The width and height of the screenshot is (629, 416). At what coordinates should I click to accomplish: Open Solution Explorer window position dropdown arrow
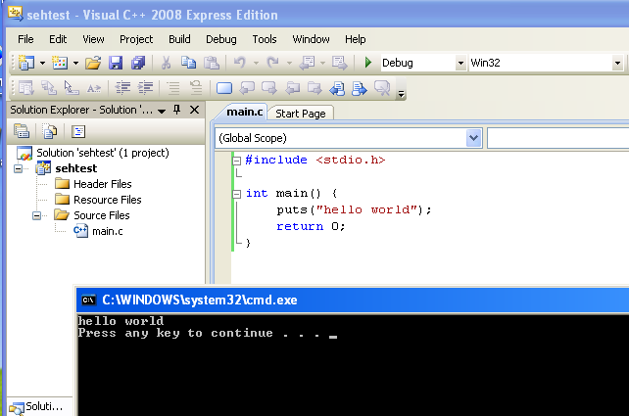162,111
